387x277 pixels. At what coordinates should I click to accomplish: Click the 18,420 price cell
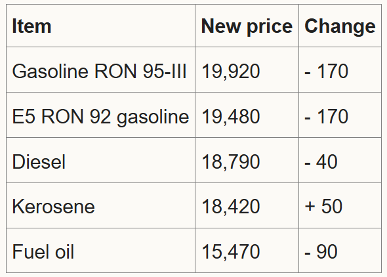tap(247, 205)
